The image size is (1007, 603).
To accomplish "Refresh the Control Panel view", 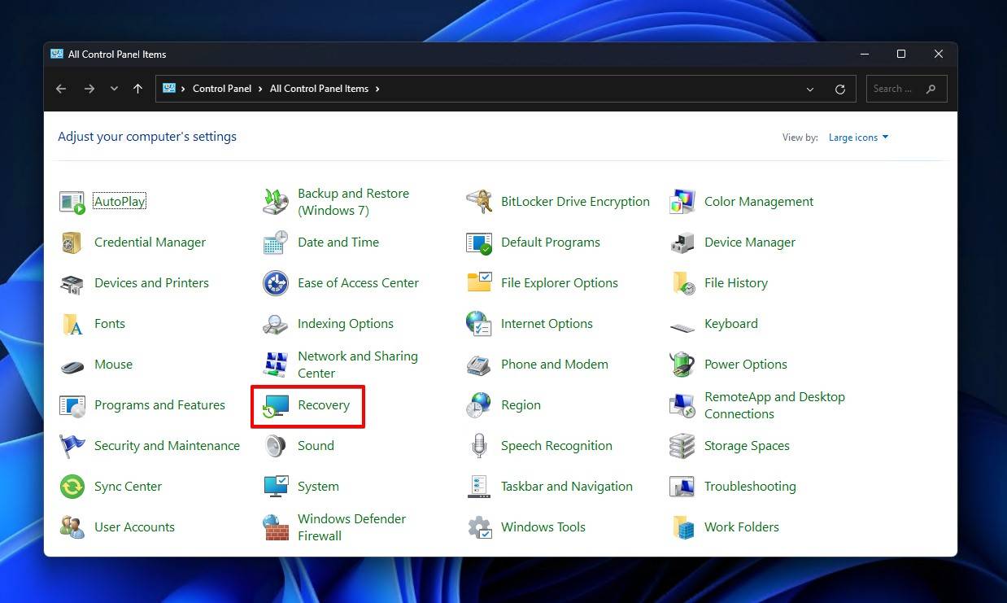I will click(x=840, y=89).
